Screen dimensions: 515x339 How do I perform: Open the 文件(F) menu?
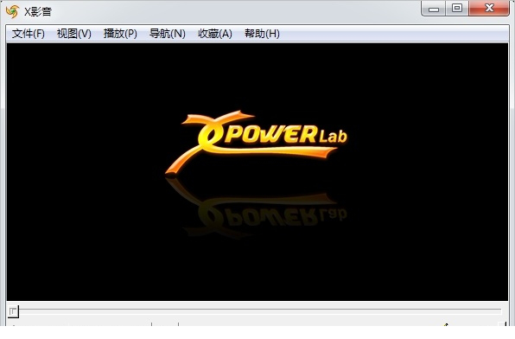[29, 34]
